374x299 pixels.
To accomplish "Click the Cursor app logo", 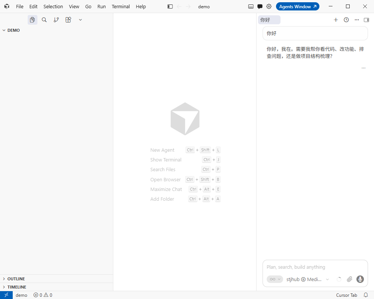I will (7, 6).
